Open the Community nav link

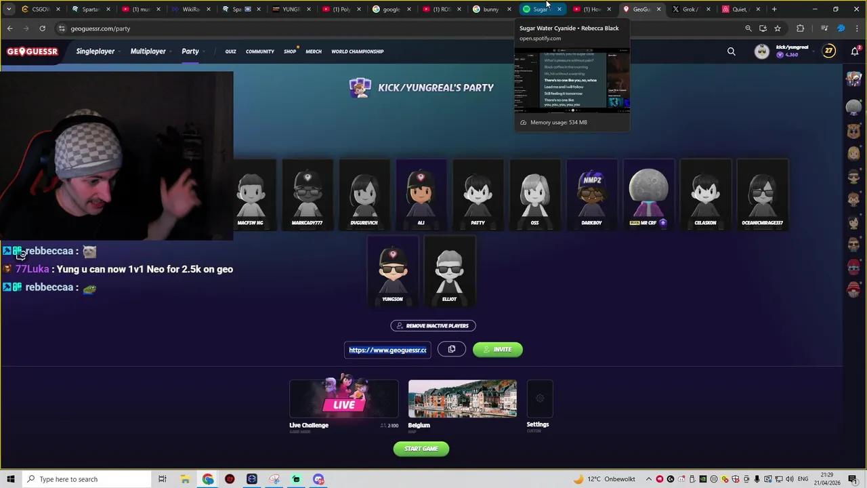[x=260, y=52]
